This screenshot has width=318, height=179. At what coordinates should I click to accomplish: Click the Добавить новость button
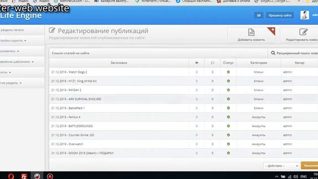click(x=251, y=35)
